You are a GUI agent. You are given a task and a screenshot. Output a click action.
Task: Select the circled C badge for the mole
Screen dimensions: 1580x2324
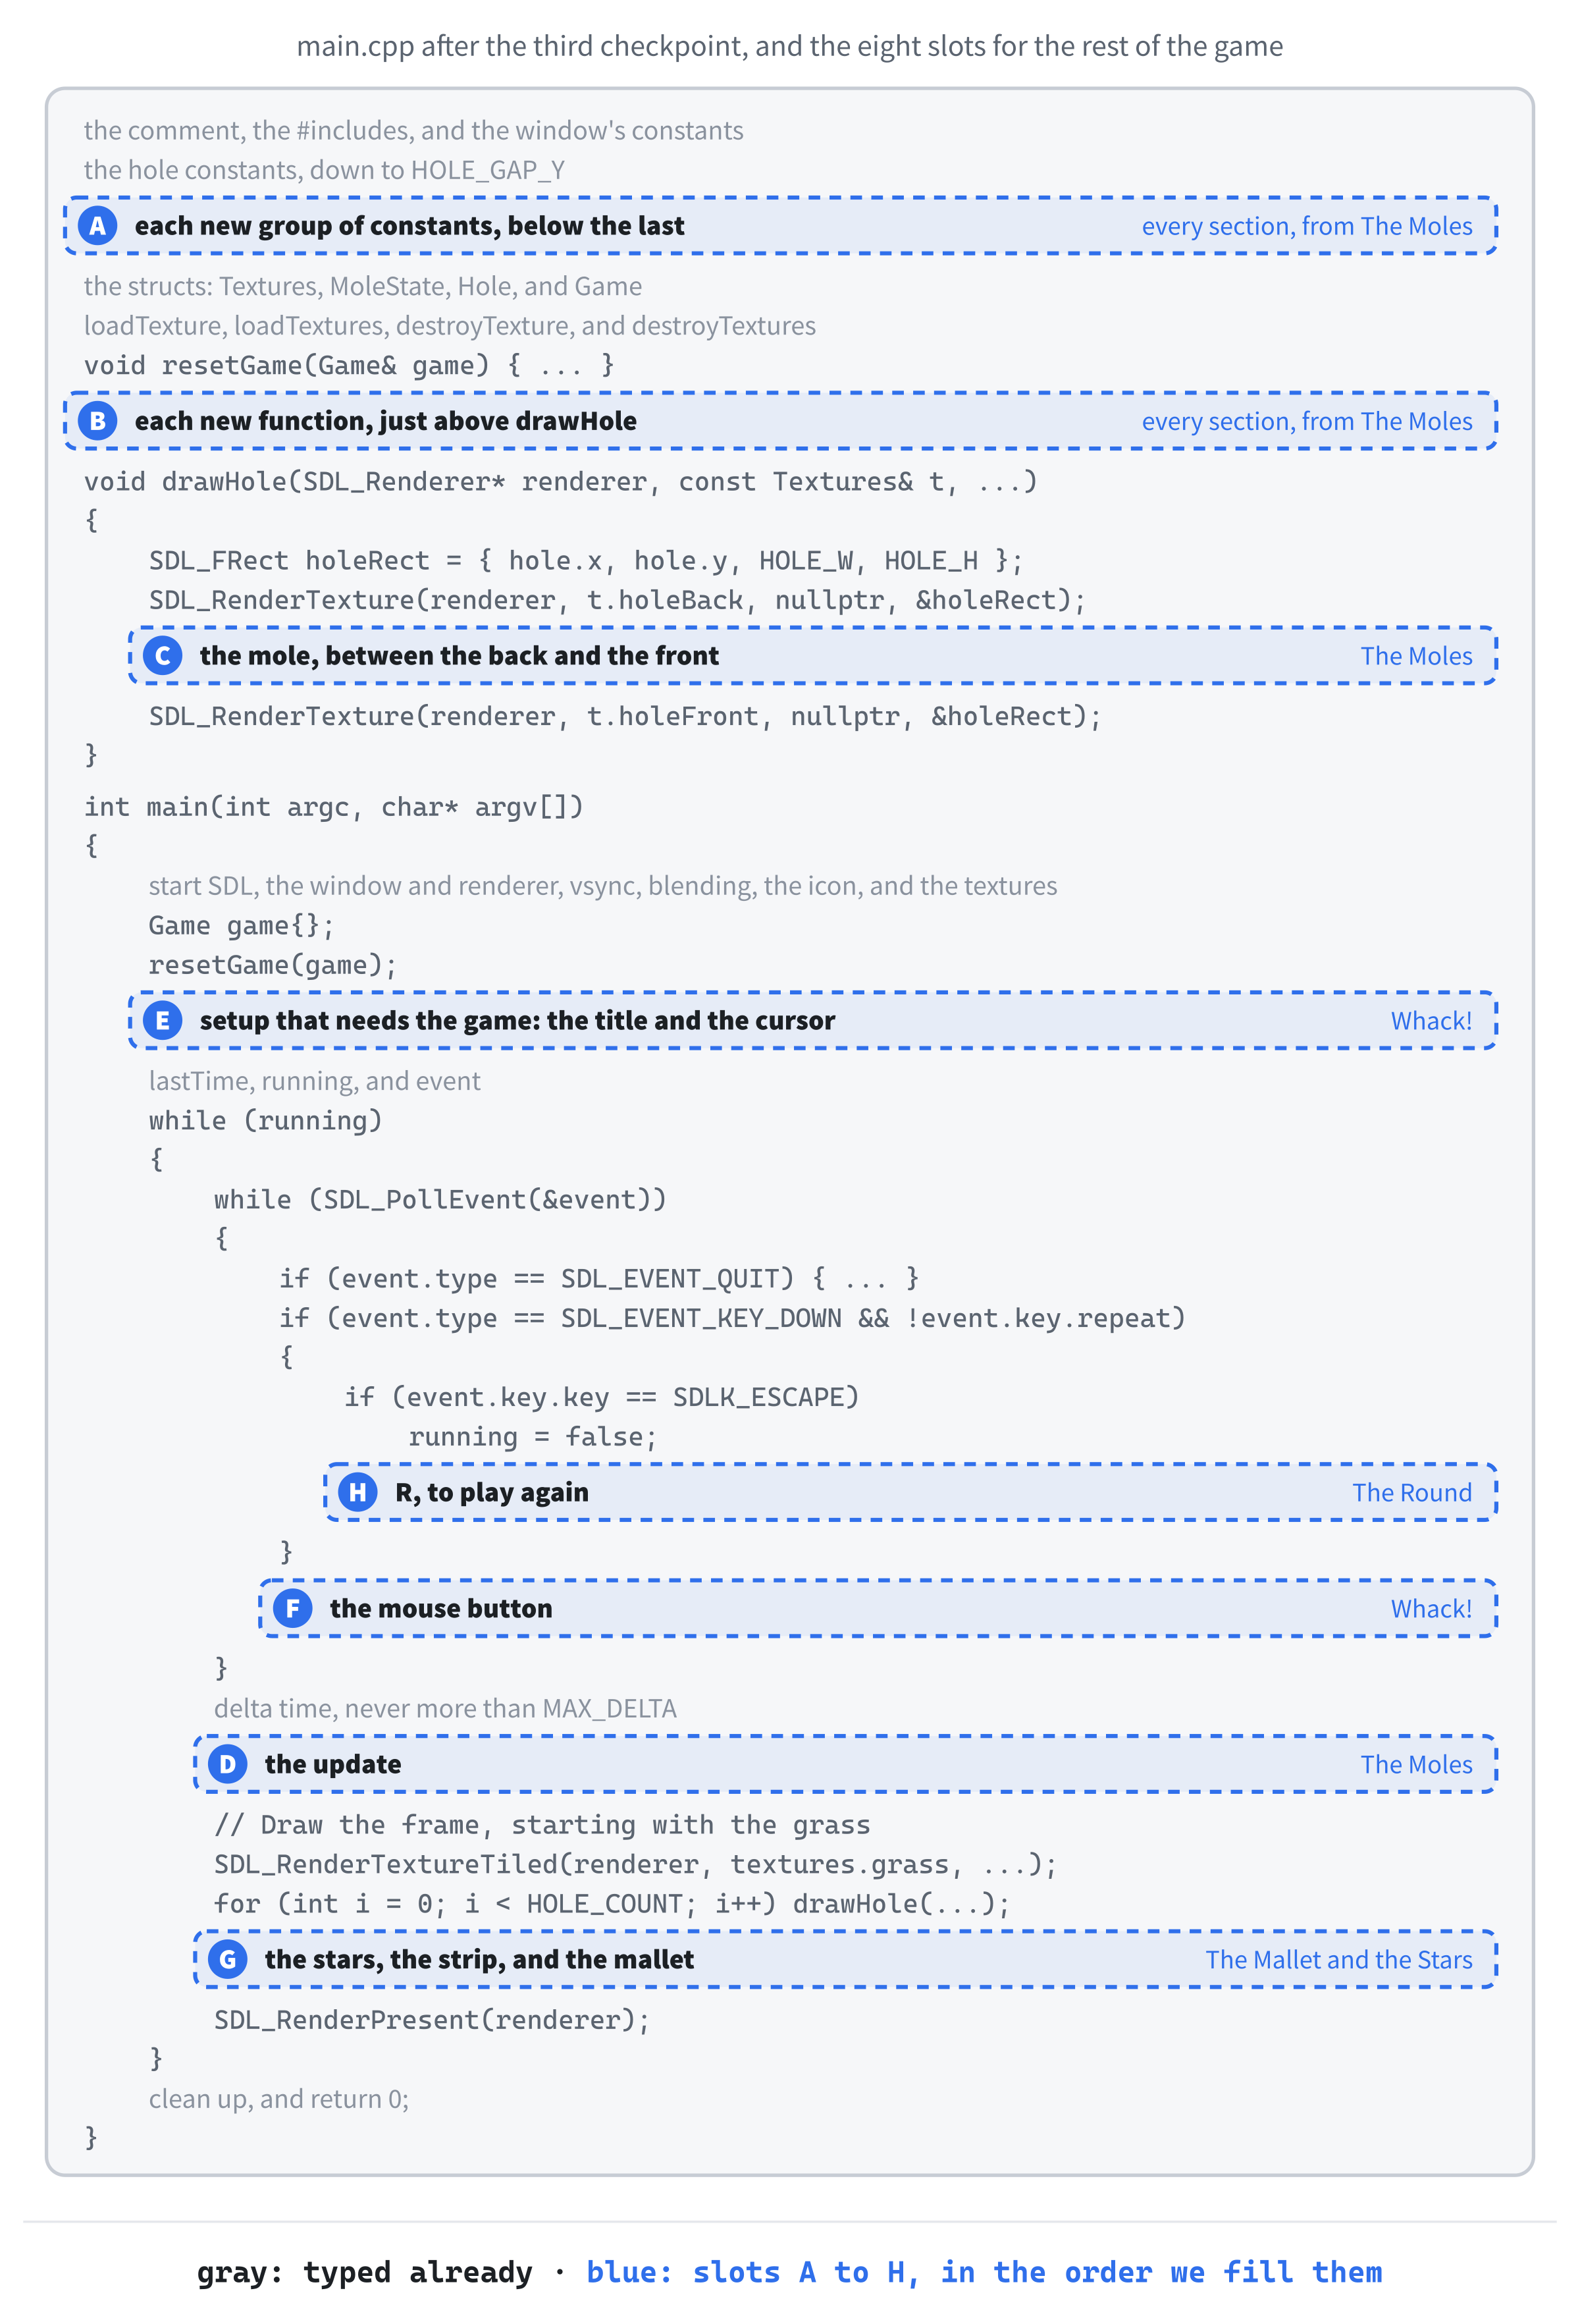(x=163, y=656)
